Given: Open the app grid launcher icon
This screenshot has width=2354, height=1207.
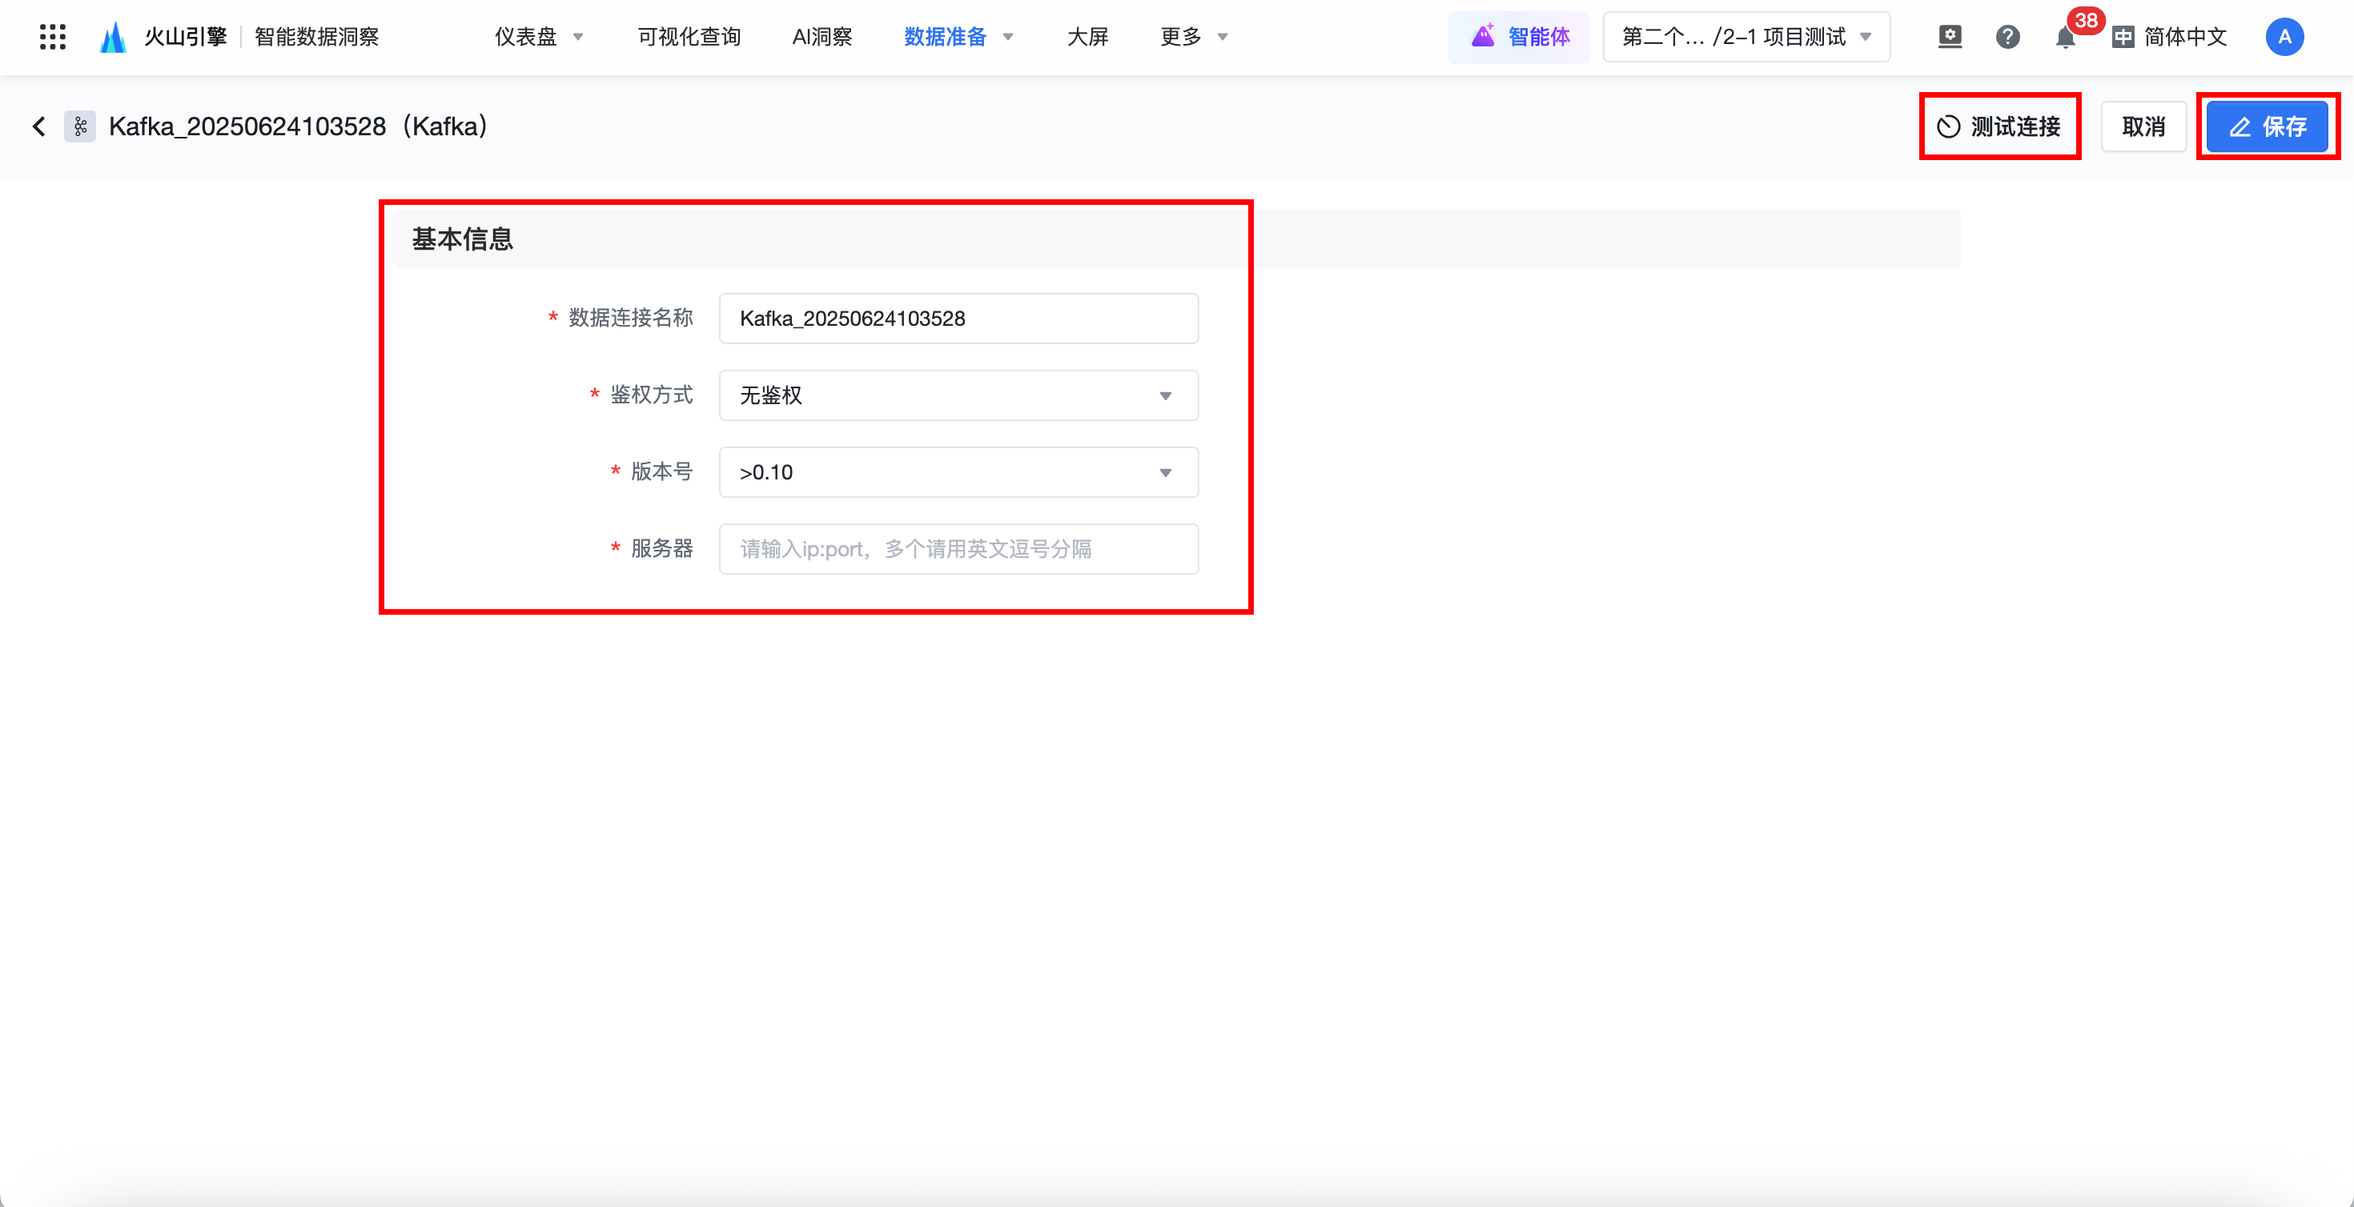Looking at the screenshot, I should [x=52, y=37].
